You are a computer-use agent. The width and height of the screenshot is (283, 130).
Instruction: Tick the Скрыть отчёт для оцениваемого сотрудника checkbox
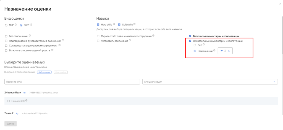coord(98,36)
